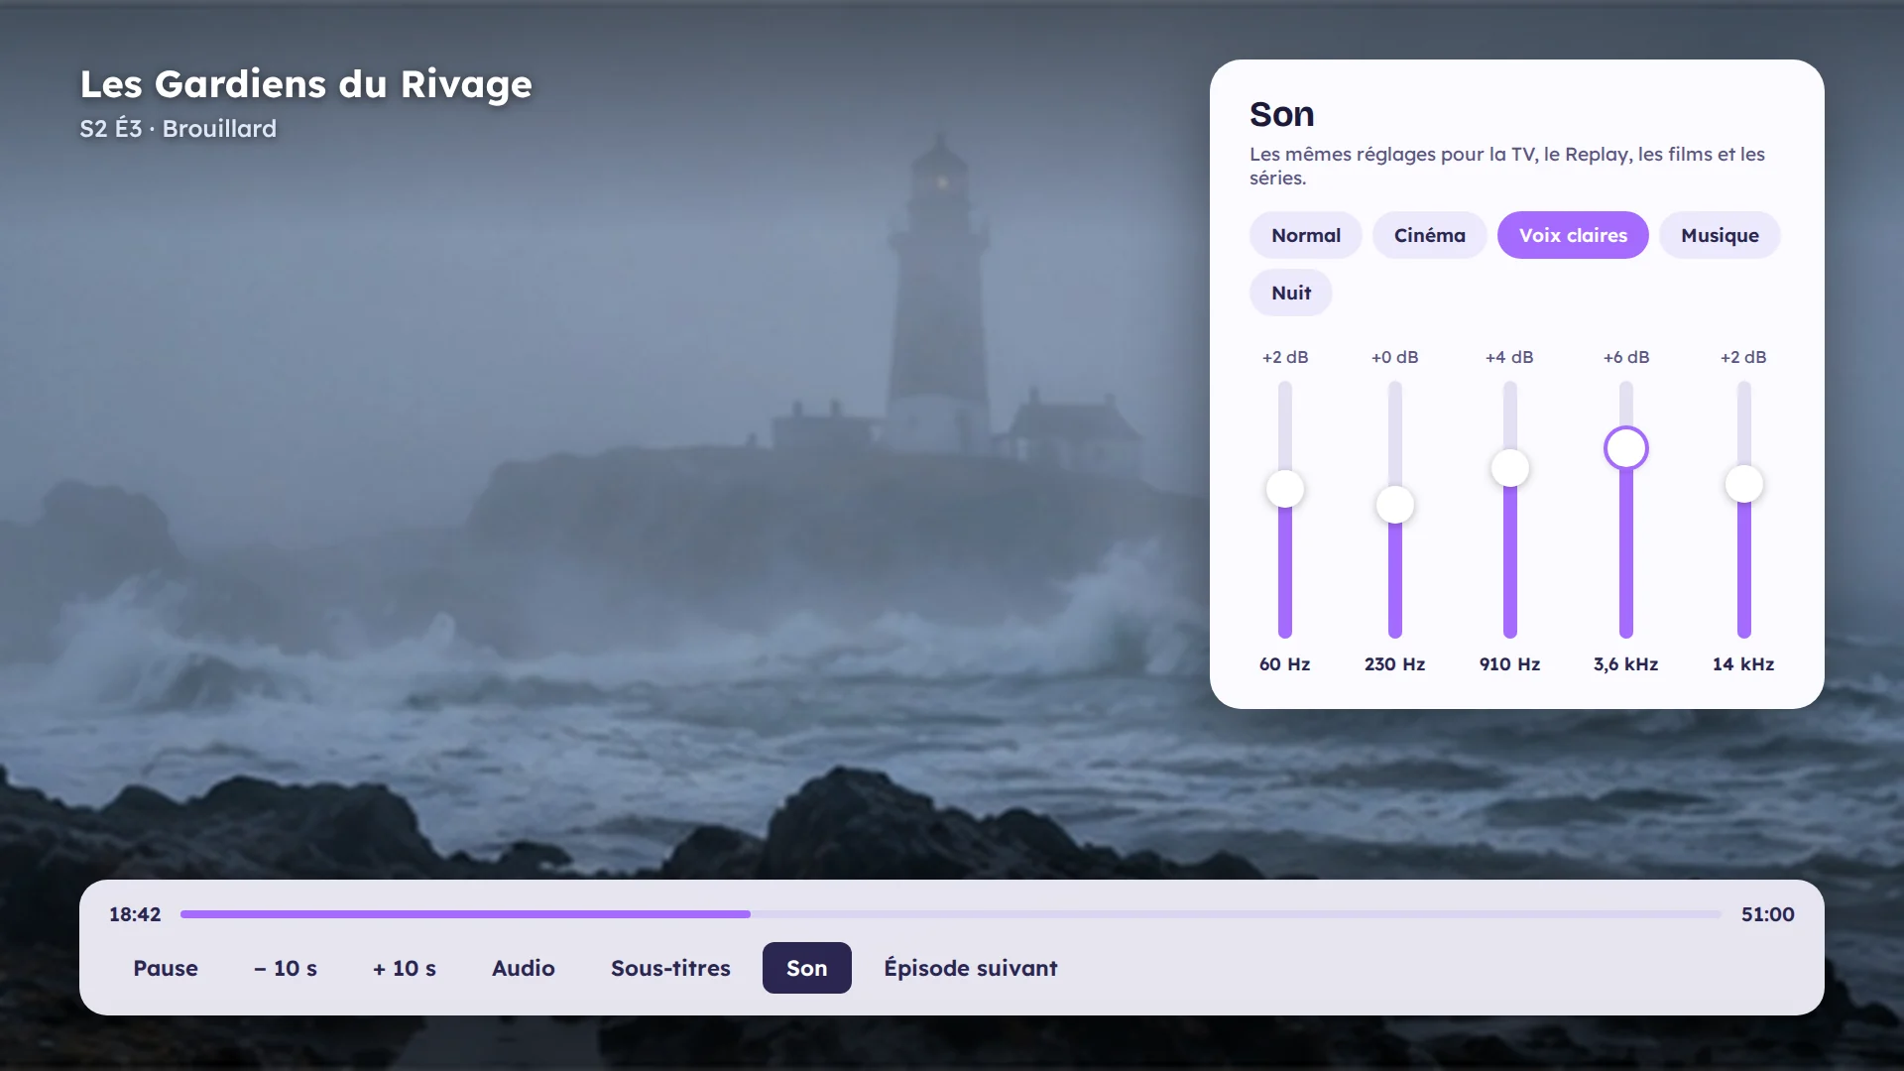Click the 14 kHz frequency label
Viewport: 1904px width, 1071px height.
pyautogui.click(x=1743, y=664)
